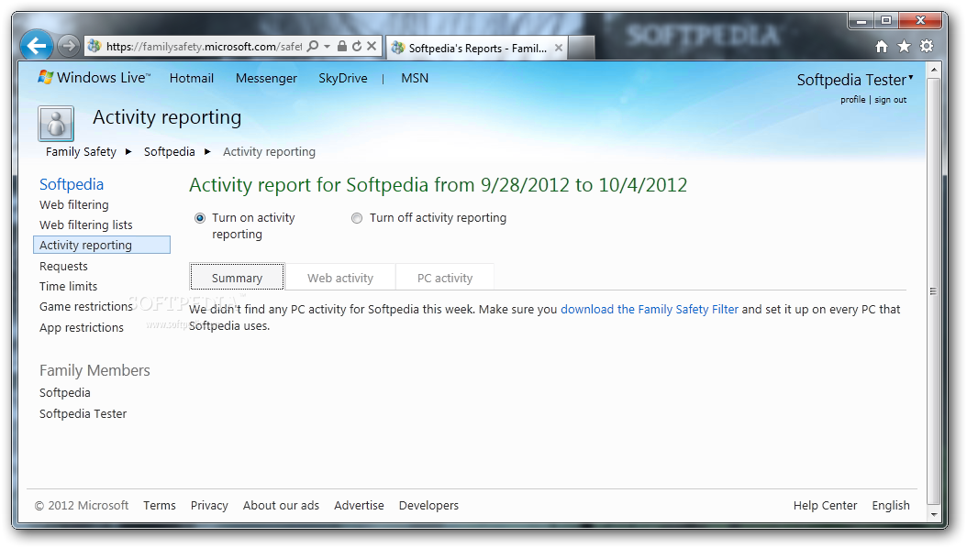This screenshot has width=967, height=548.
Task: Open MSN from the top navigation
Action: 415,78
